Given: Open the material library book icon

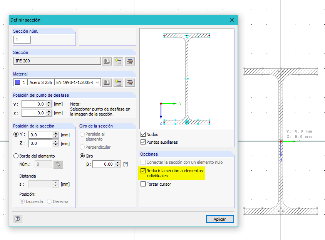Looking at the screenshot, I should pos(107,82).
